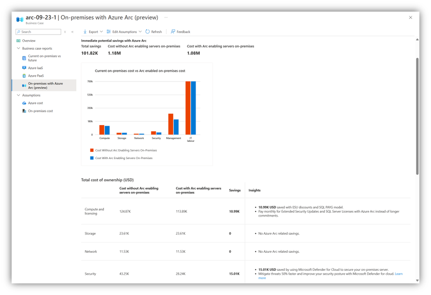This screenshot has width=431, height=295.
Task: Clear the sidebar search with the X
Action: 65,32
